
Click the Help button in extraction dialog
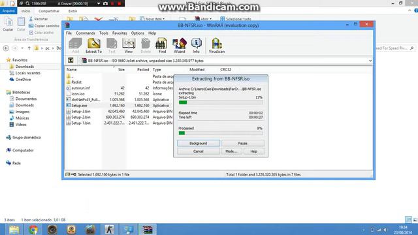[254, 151]
